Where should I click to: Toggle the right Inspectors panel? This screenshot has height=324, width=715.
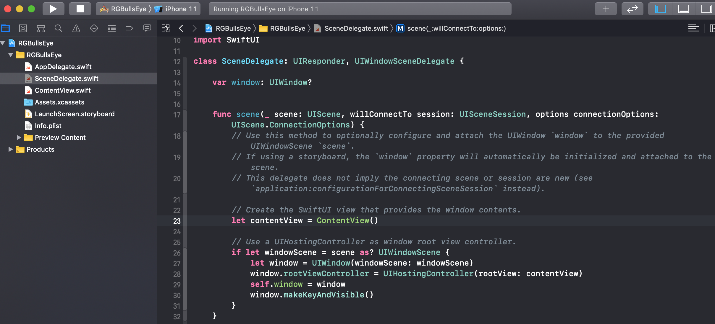pos(706,9)
